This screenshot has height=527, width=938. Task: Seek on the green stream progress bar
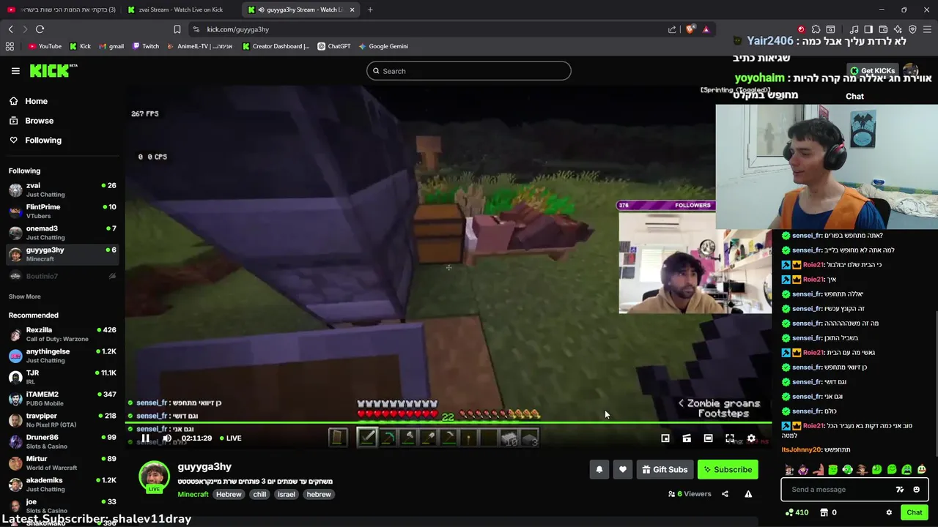(x=448, y=422)
